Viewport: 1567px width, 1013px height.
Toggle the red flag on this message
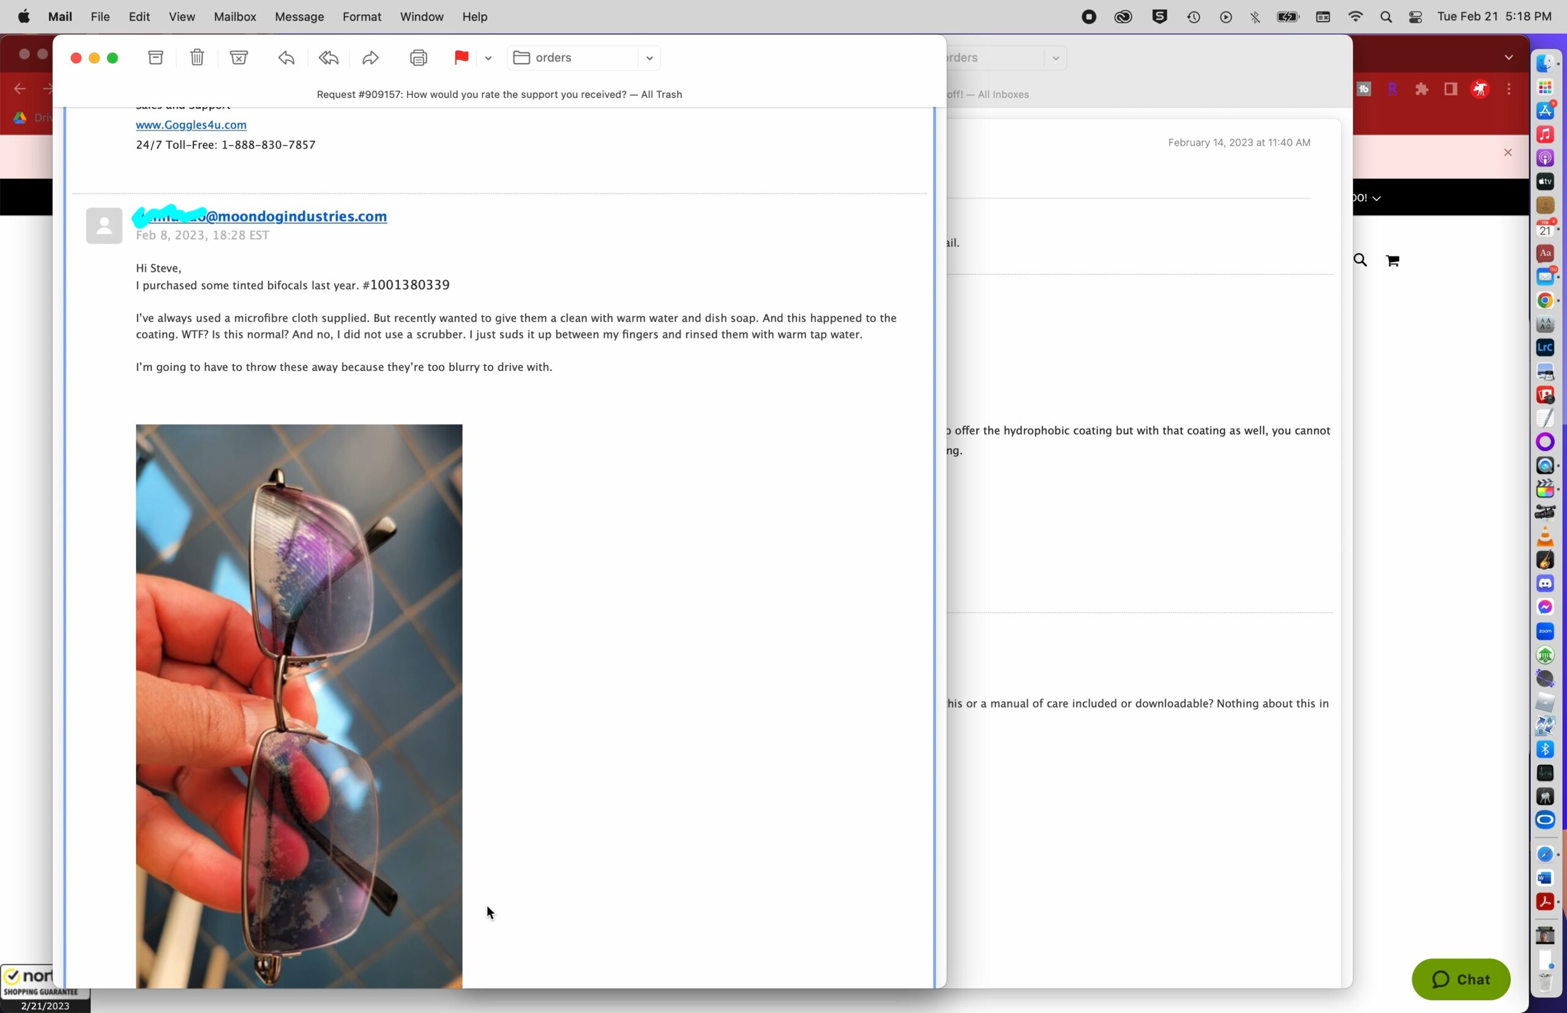pos(461,58)
